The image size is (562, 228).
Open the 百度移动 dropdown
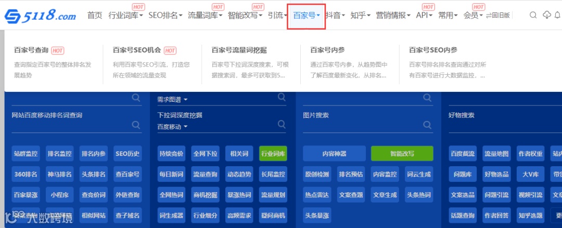[172, 127]
